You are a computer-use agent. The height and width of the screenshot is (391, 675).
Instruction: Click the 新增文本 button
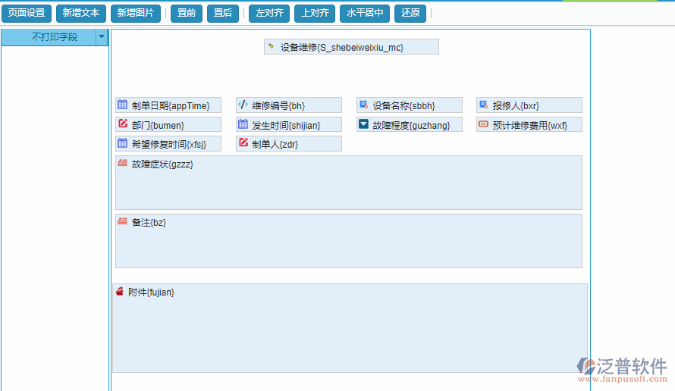click(81, 13)
